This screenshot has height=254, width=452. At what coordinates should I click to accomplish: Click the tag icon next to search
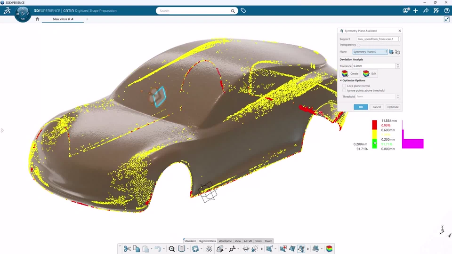tap(243, 11)
